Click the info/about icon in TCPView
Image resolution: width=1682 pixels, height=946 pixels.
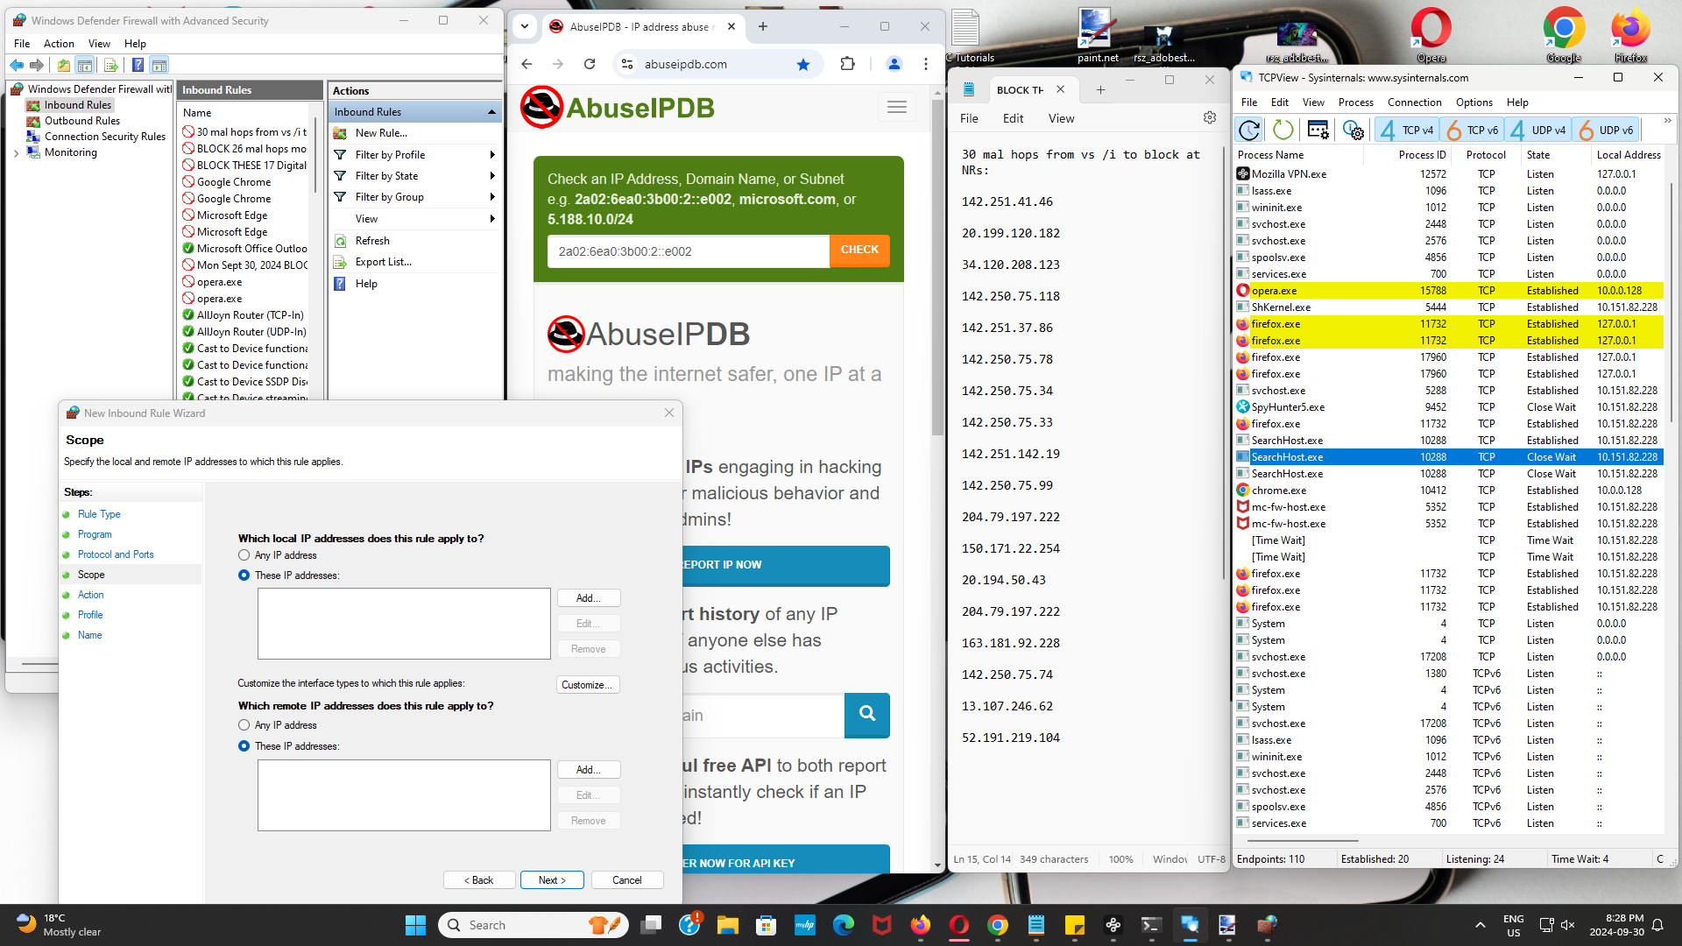point(1353,130)
